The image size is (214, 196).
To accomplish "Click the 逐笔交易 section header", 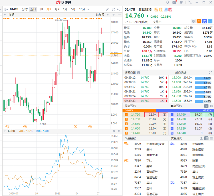I will pos(130,73).
